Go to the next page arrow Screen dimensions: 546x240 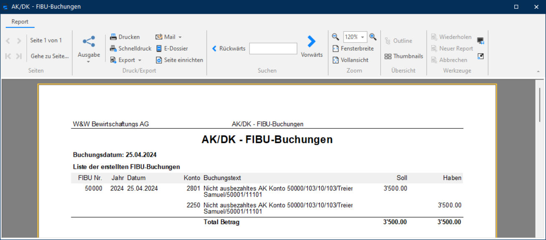point(19,41)
